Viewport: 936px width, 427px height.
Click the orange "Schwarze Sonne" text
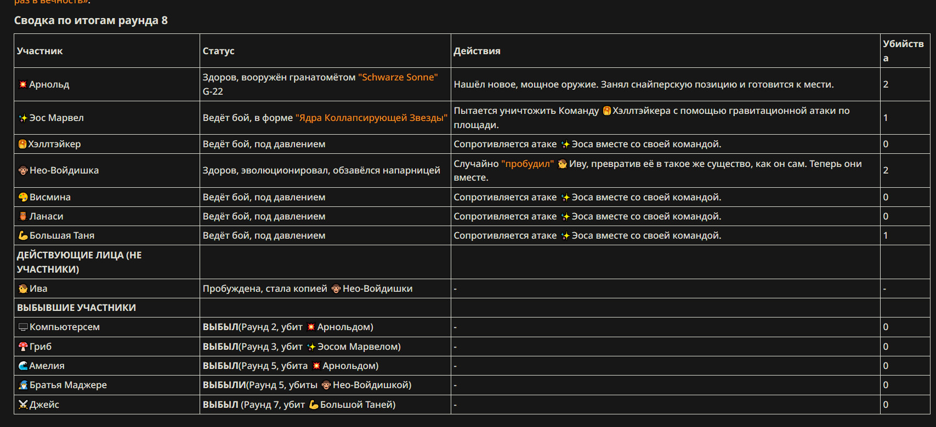398,77
